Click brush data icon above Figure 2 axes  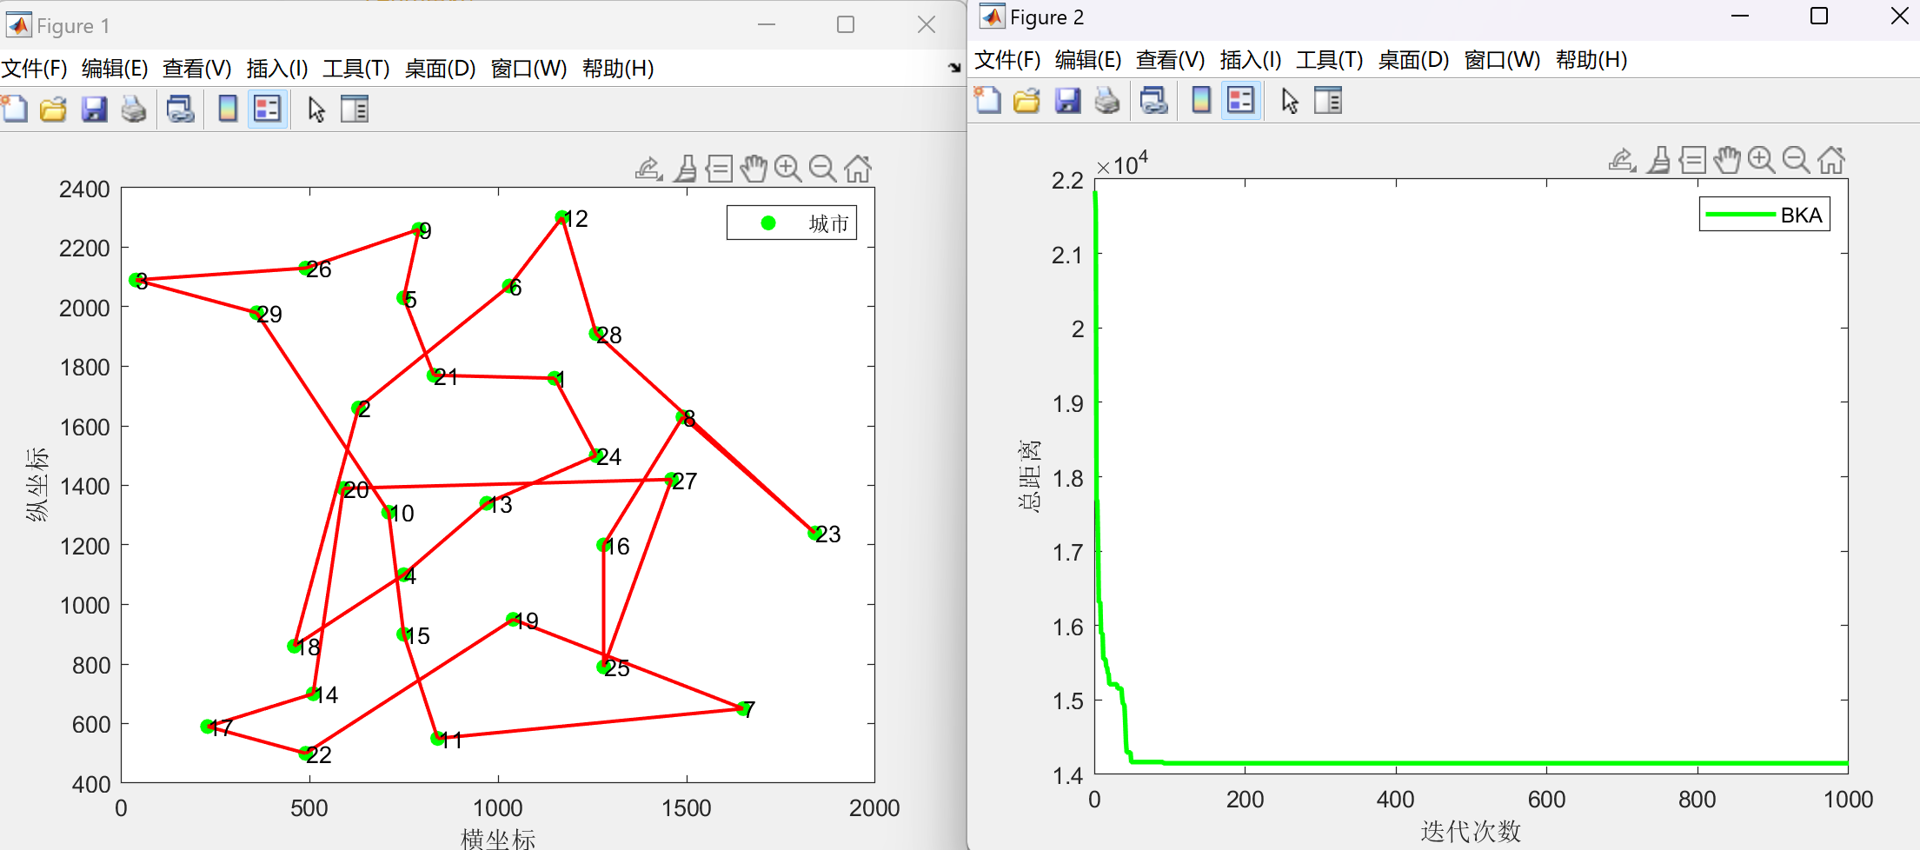pyautogui.click(x=1659, y=160)
